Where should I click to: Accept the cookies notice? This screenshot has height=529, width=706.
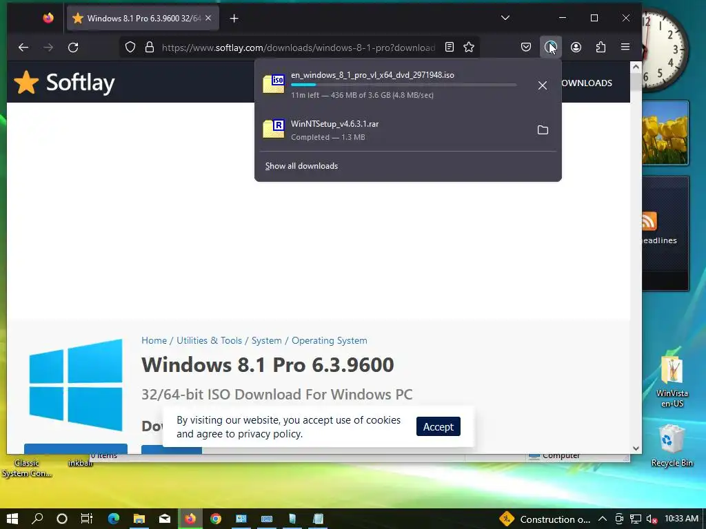[438, 426]
